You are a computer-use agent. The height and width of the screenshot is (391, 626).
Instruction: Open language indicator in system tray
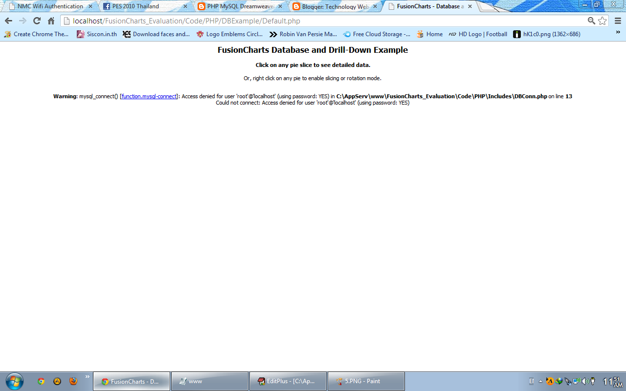[x=532, y=381]
